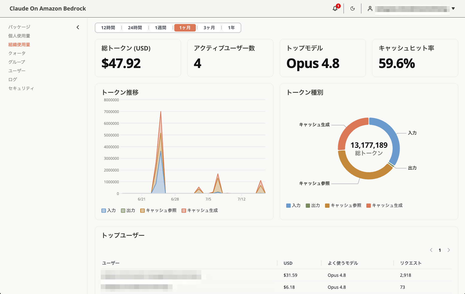The image size is (465, 294).
Task: Click the large chart peak near 6/25
Action: click(x=161, y=112)
